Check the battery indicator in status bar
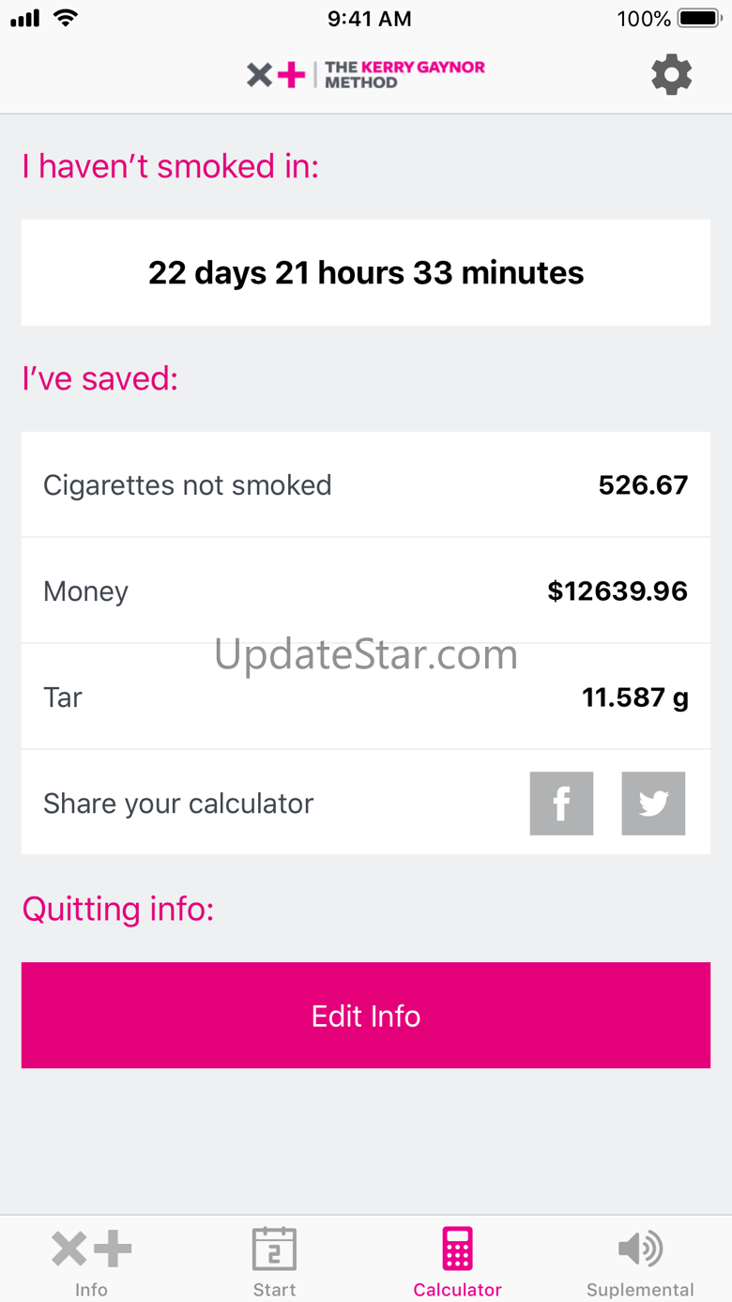 point(699,18)
